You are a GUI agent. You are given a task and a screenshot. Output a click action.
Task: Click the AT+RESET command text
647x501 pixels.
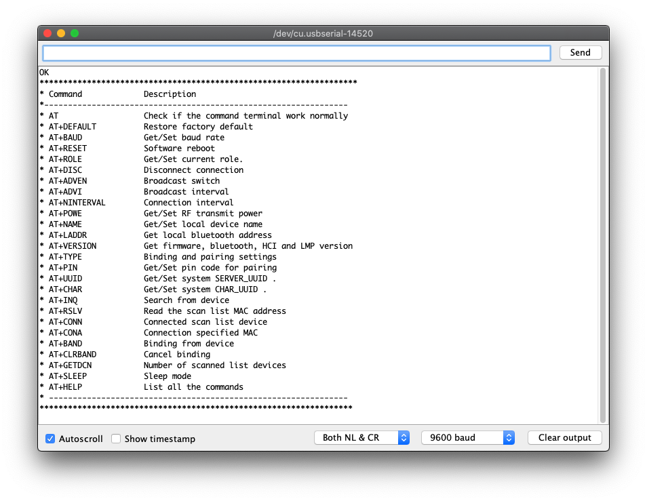[67, 148]
